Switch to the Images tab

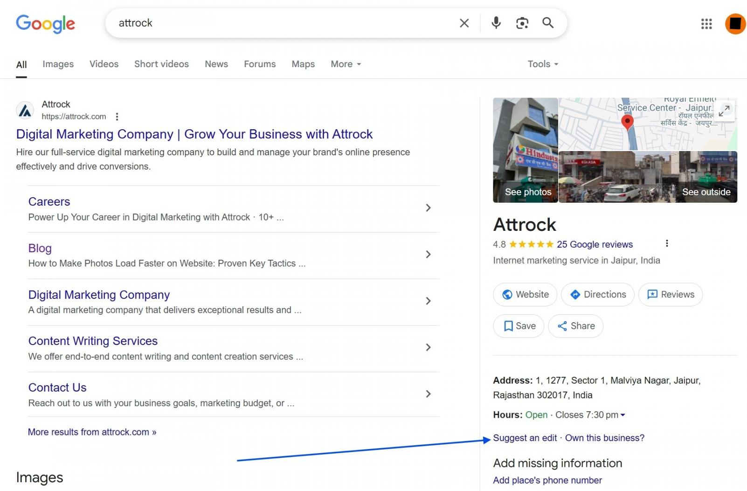(58, 64)
